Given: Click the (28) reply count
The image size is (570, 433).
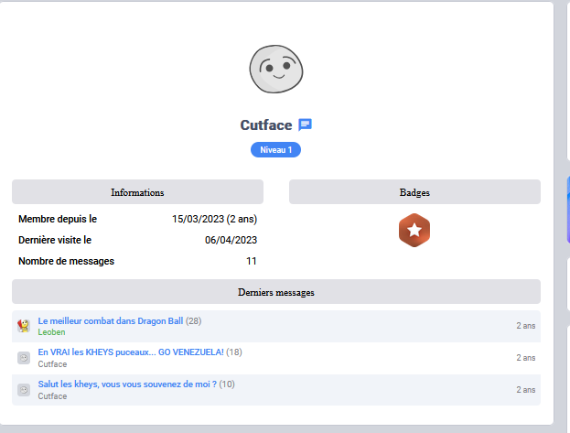Looking at the screenshot, I should (193, 321).
